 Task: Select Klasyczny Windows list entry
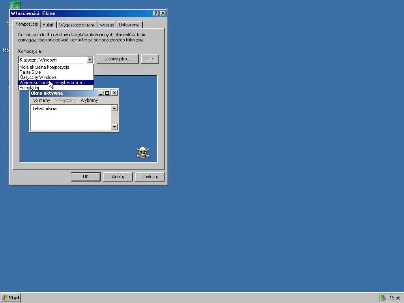(x=56, y=77)
